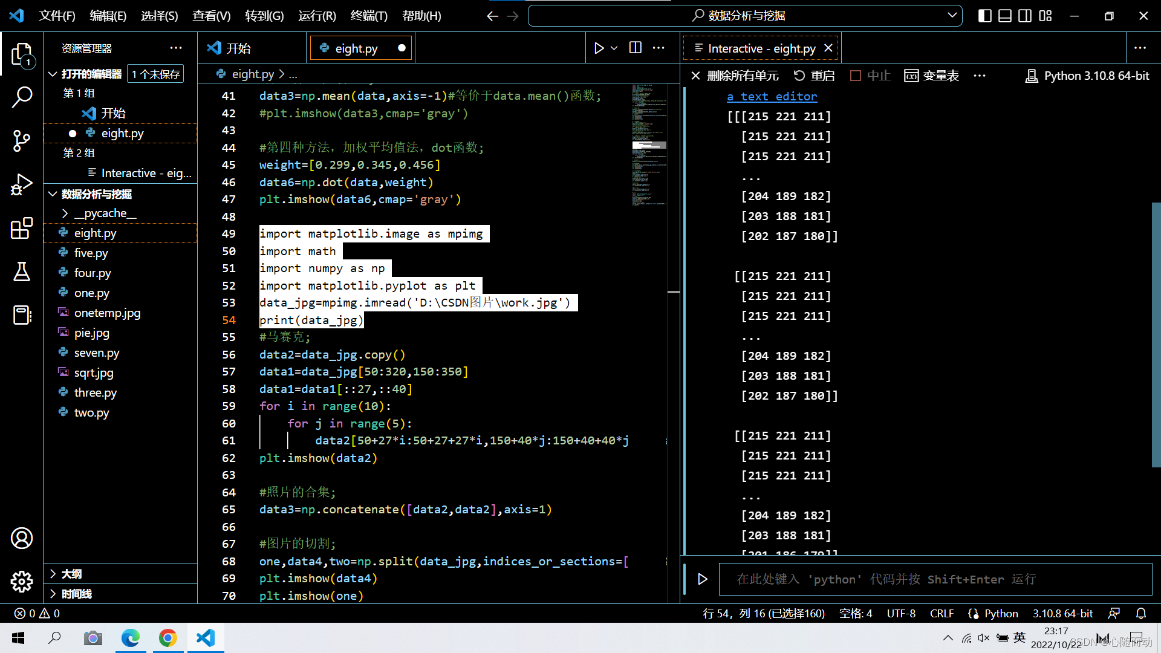Click 重启 restart kernel button
The width and height of the screenshot is (1161, 653).
tap(814, 76)
